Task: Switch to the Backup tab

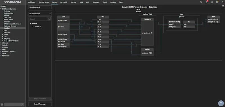Action: tap(113, 2)
